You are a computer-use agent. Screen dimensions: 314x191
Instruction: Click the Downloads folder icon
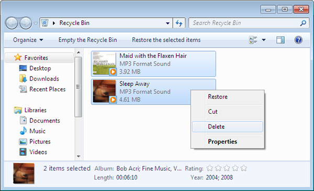point(23,78)
